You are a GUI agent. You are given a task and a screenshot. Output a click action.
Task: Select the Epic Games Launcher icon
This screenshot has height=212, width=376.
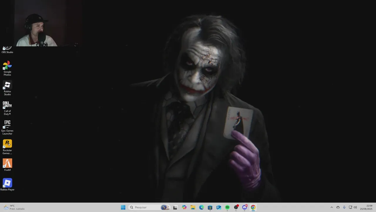(7, 127)
